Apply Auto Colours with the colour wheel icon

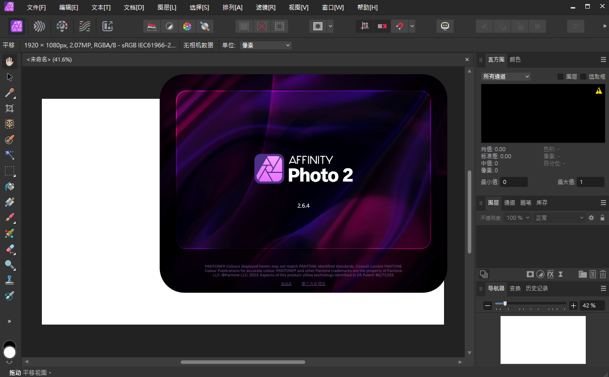pyautogui.click(x=187, y=26)
